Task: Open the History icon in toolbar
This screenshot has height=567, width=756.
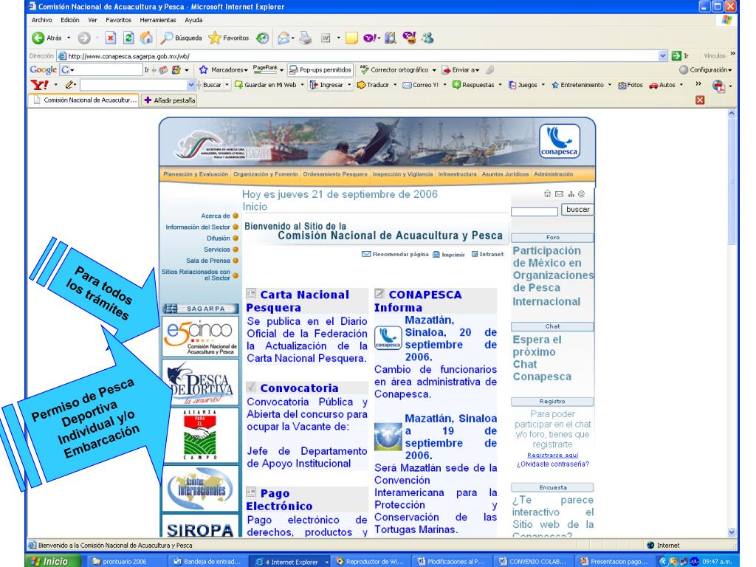Action: pyautogui.click(x=262, y=38)
